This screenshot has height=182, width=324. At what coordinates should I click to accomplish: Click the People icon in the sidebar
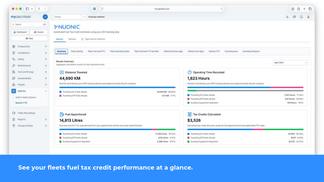click(14, 85)
